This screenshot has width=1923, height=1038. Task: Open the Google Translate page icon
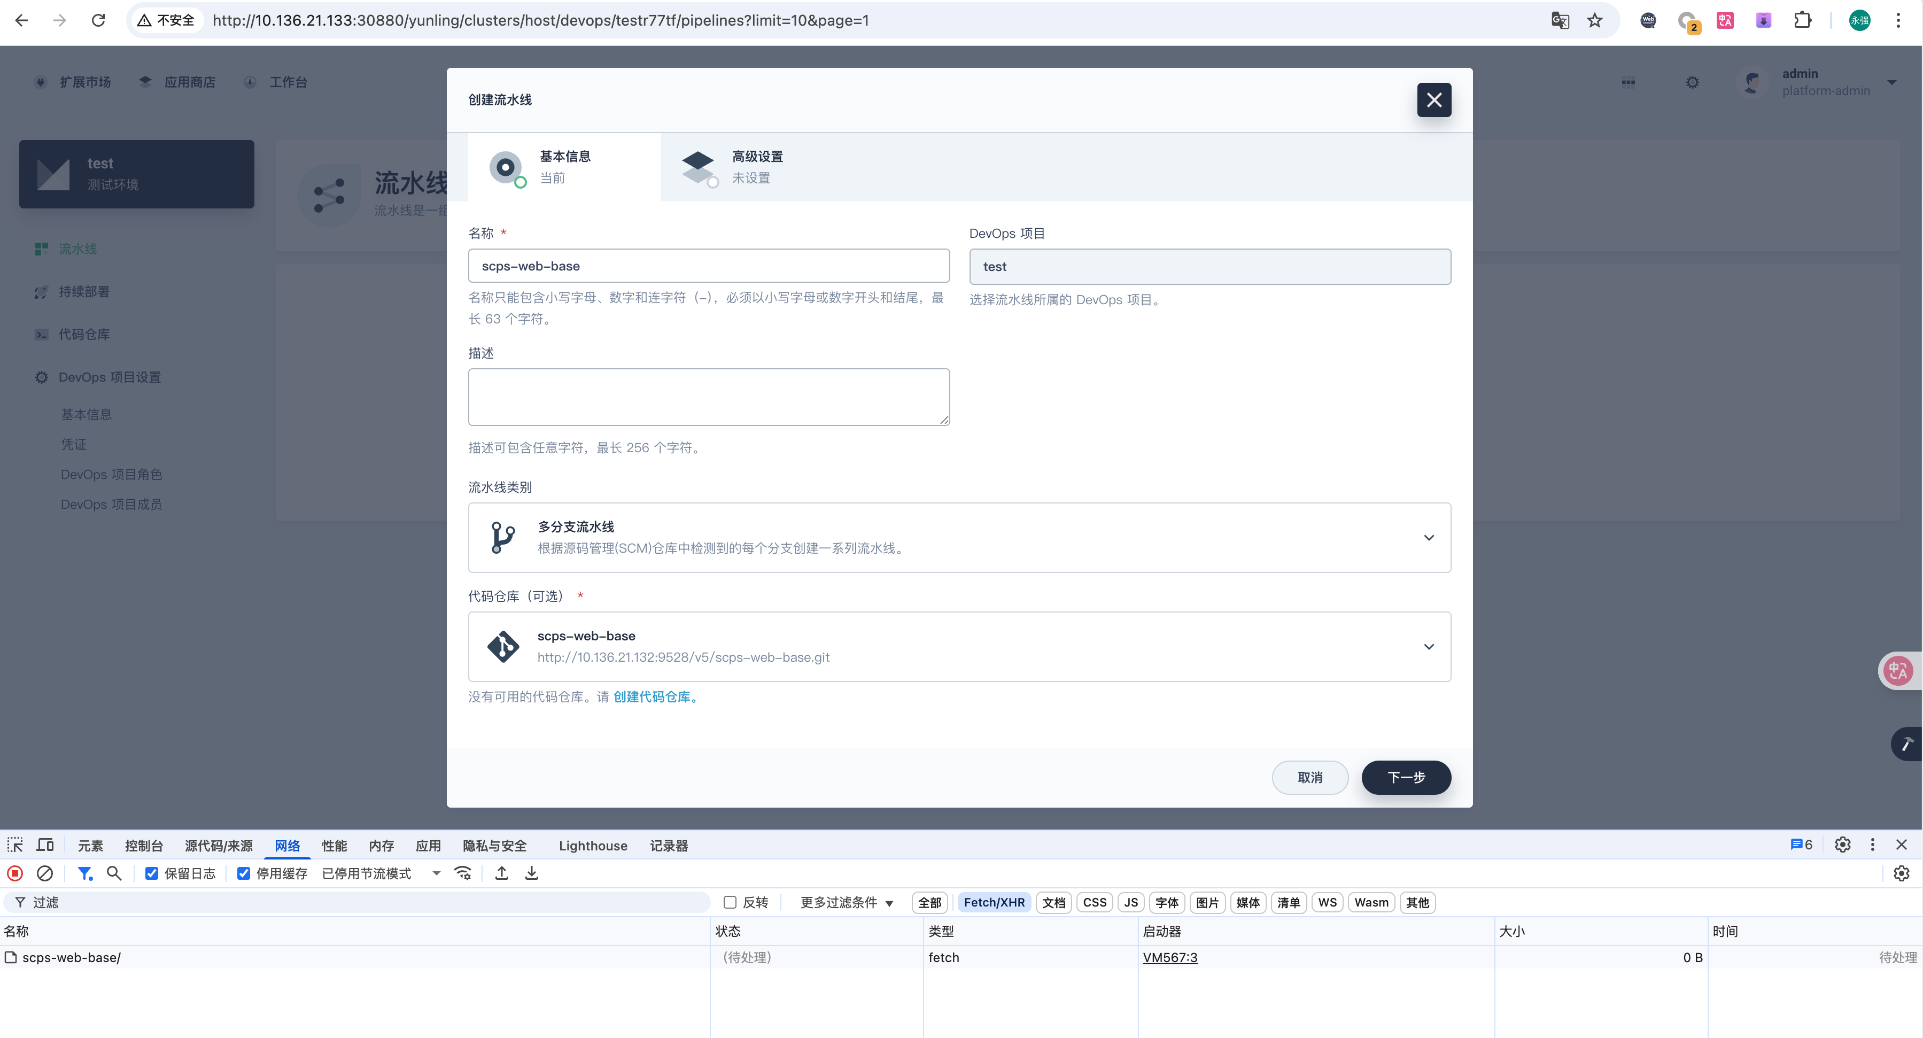[x=1560, y=20]
